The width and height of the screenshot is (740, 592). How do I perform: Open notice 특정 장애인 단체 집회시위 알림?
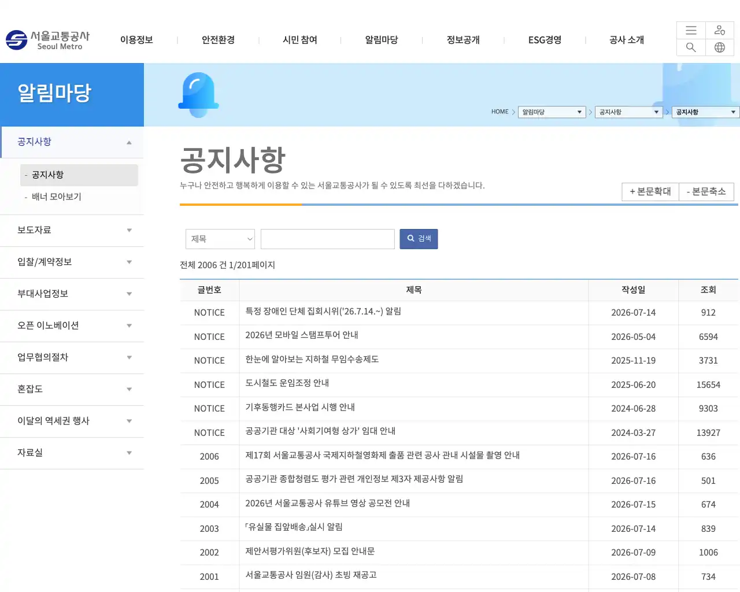(323, 312)
